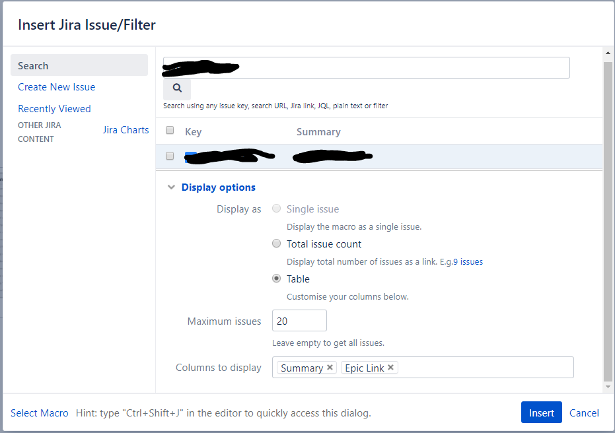Select the Table display radio button
This screenshot has height=433, width=615.
(277, 279)
